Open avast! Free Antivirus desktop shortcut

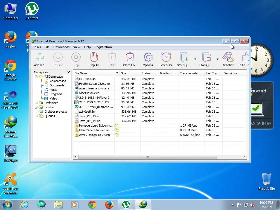(11, 184)
